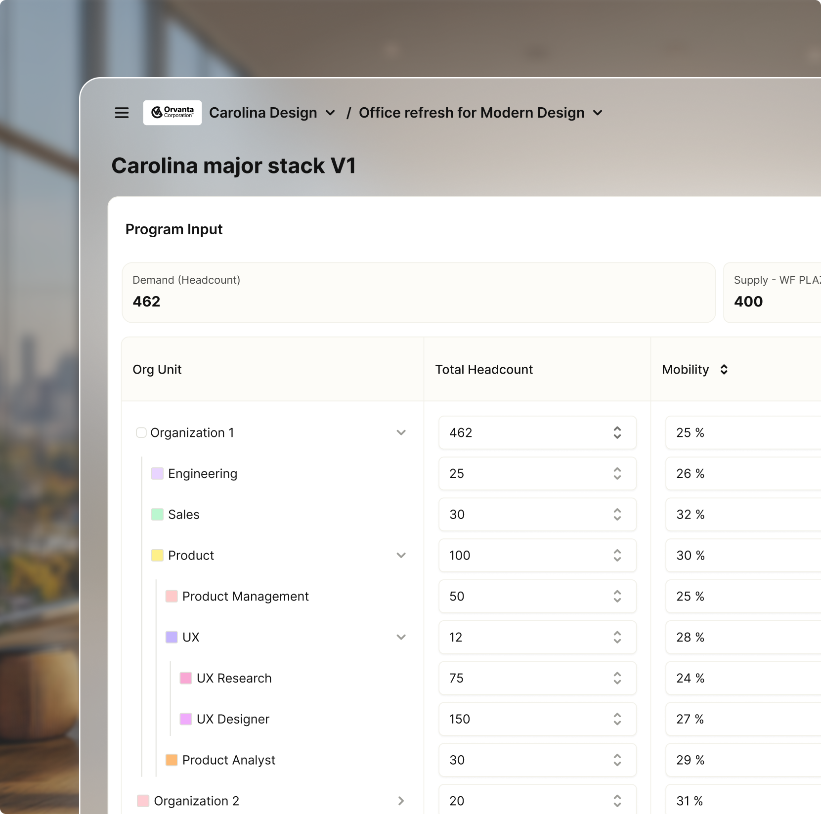
Task: Click the headcount field showing 462
Action: pos(537,432)
